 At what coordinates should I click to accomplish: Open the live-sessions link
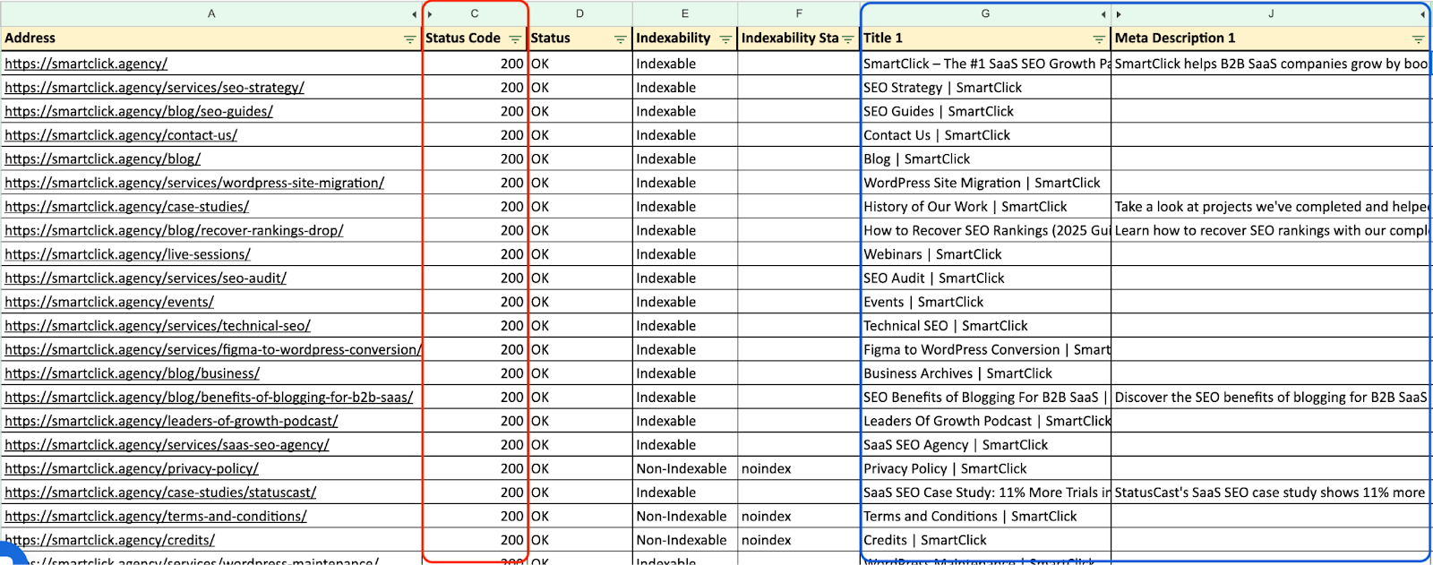[127, 254]
